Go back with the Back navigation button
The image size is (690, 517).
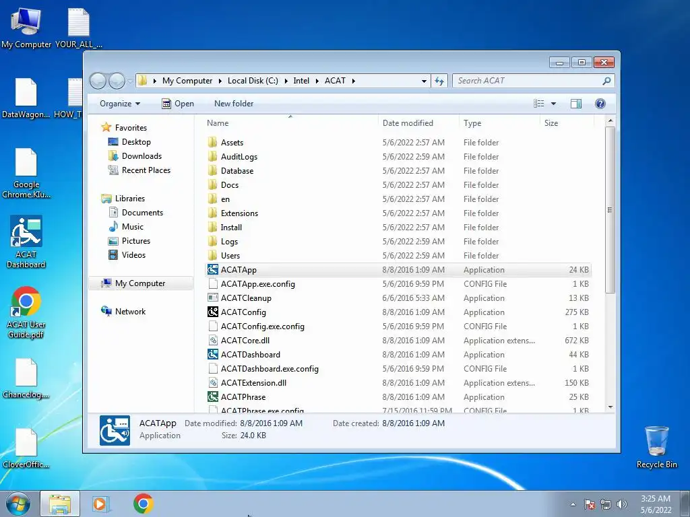point(98,81)
